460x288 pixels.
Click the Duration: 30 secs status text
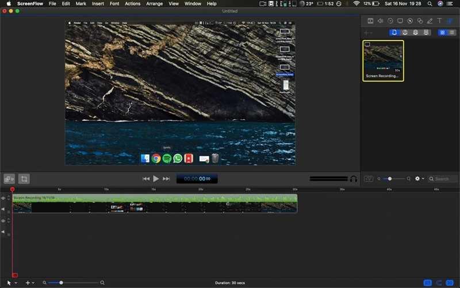(x=230, y=283)
